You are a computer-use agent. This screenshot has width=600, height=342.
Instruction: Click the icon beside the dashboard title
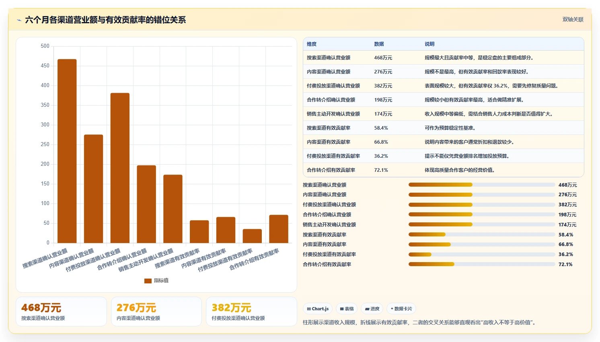click(x=19, y=20)
